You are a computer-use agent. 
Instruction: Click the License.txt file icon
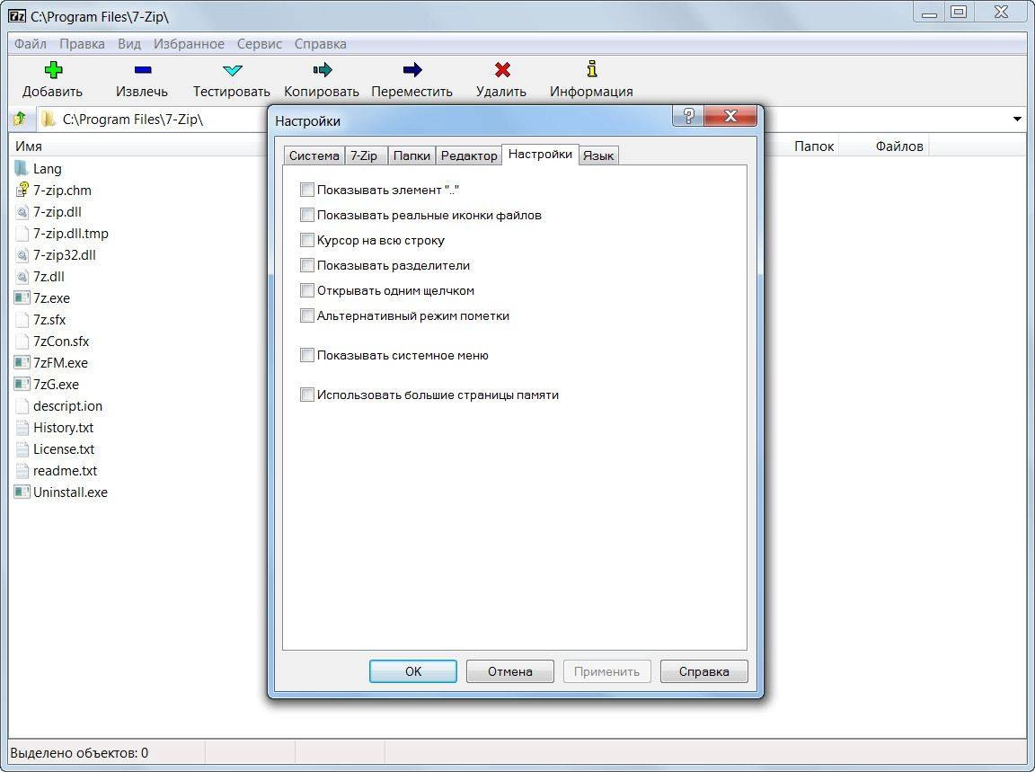tap(22, 449)
